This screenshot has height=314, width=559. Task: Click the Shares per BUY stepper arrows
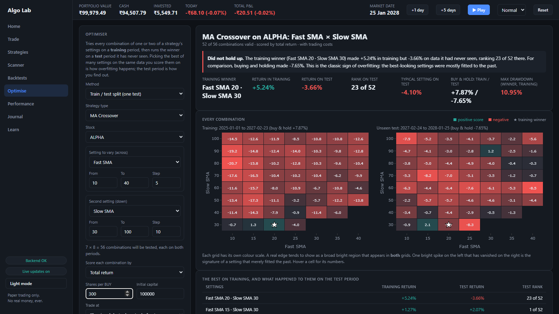coord(127,294)
